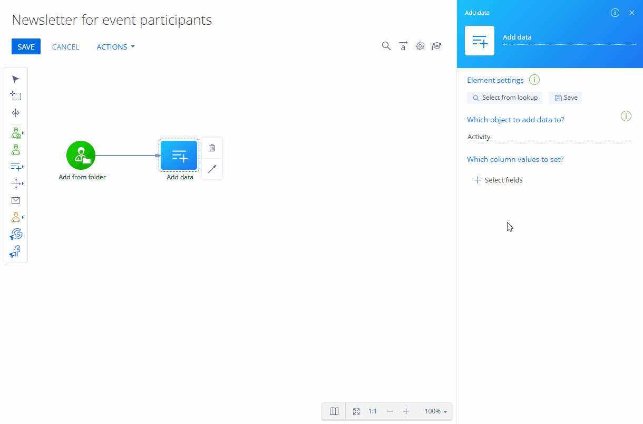Click SAVE campaign button

coord(26,46)
